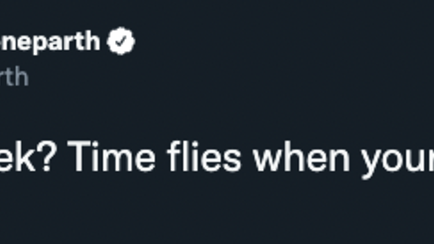This screenshot has width=434, height=244.
Task: Click the empty dark area beside verified badge
Action: coord(283,42)
